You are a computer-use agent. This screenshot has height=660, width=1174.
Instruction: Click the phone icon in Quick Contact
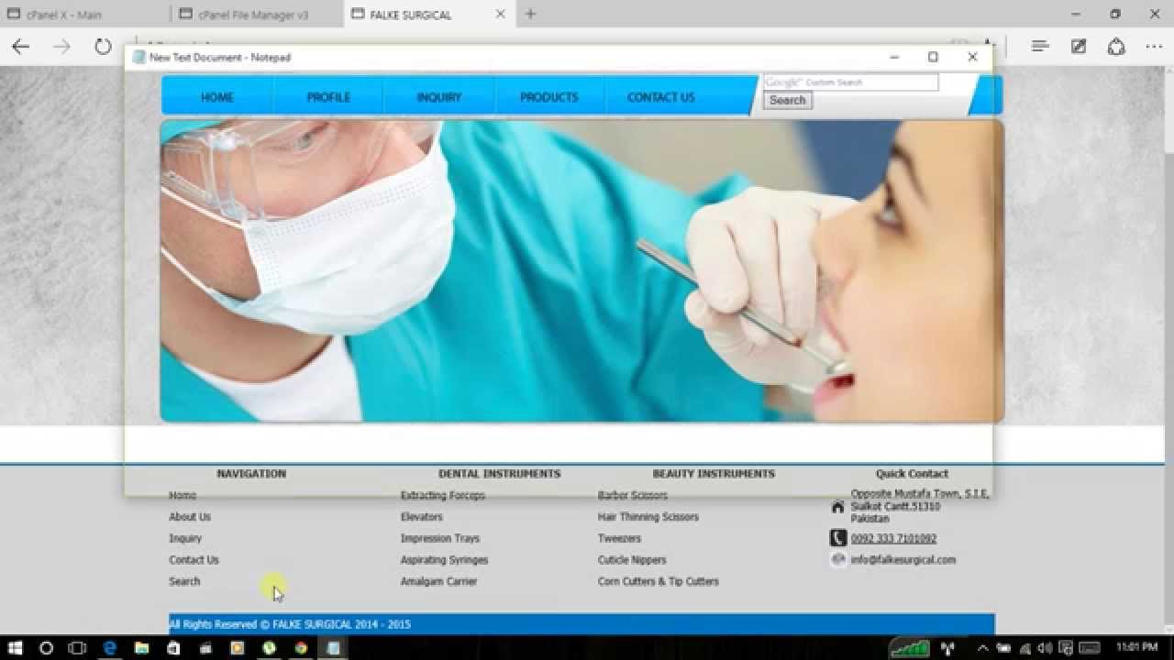pyautogui.click(x=837, y=538)
